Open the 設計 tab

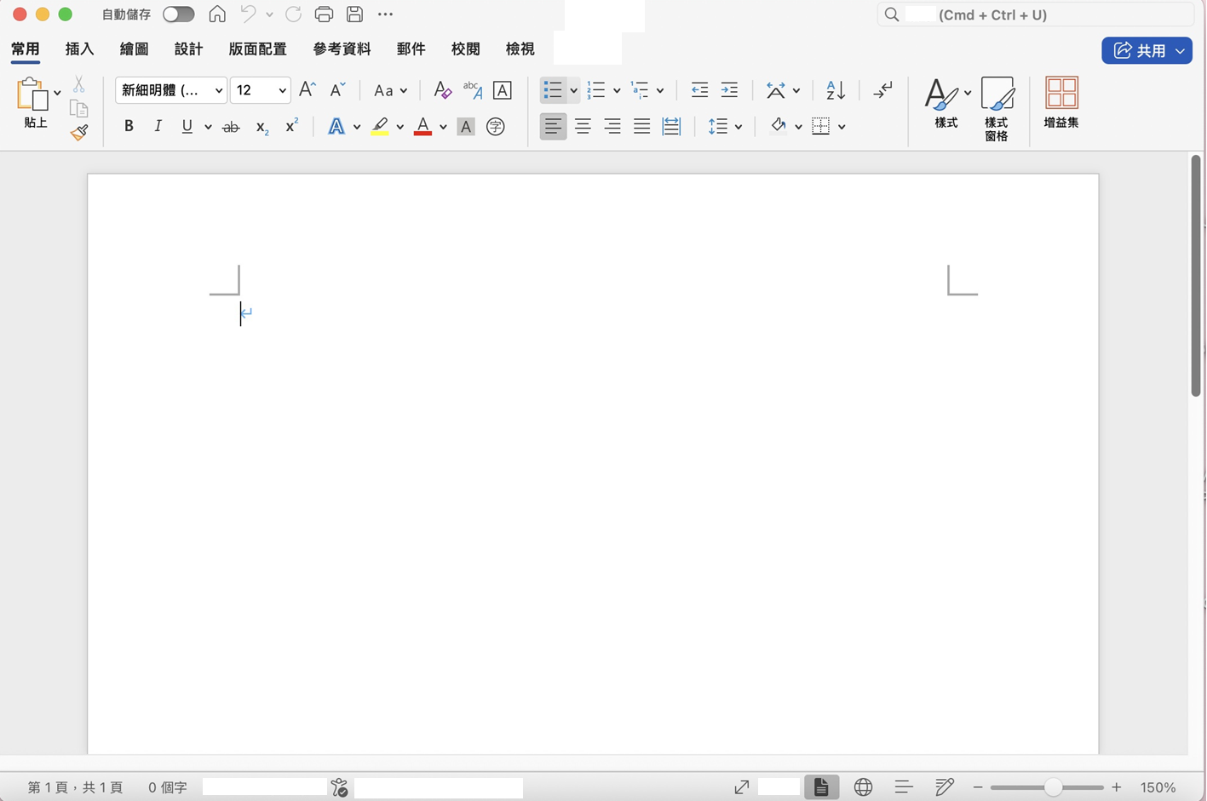(189, 49)
